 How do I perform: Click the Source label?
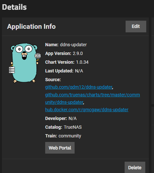click(53, 80)
